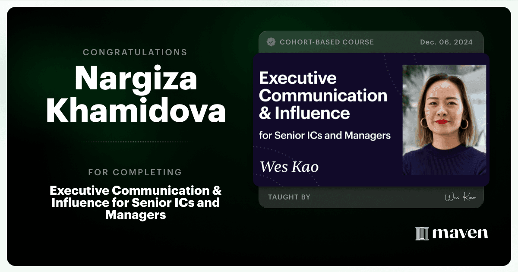Open the Executive Communication & Influence card title
518x272 pixels.
coord(323,95)
